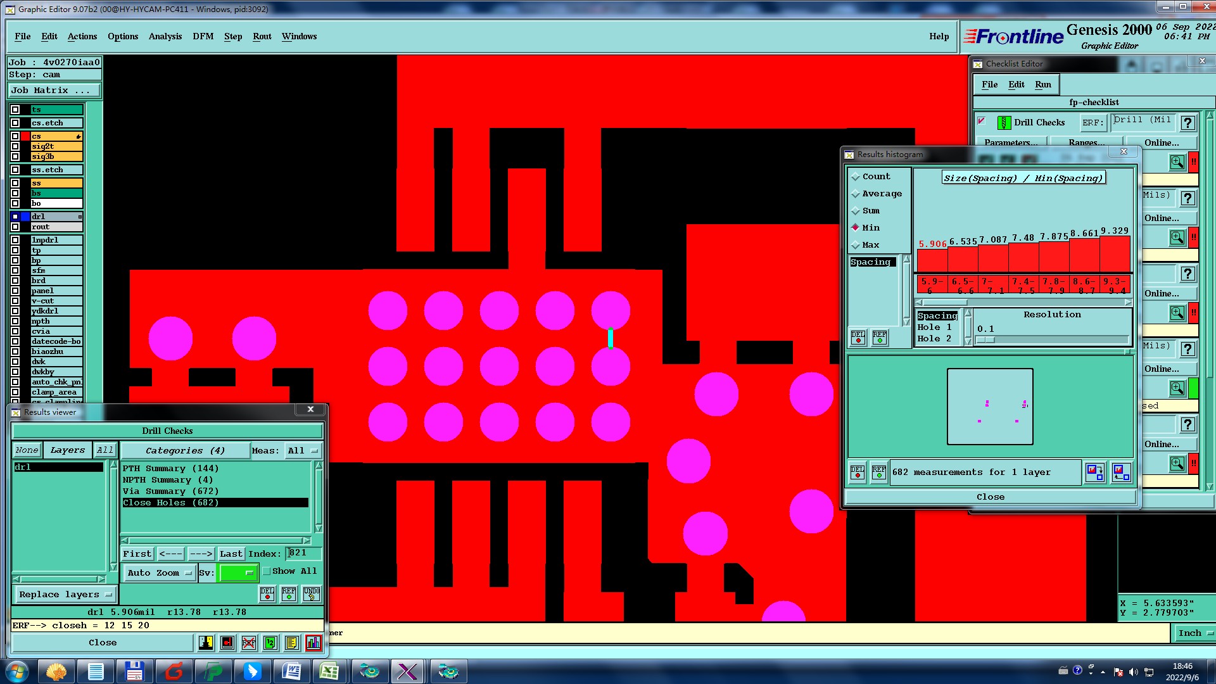Image resolution: width=1216 pixels, height=684 pixels.
Task: Click the yellow and black silhouette icon
Action: 206,643
